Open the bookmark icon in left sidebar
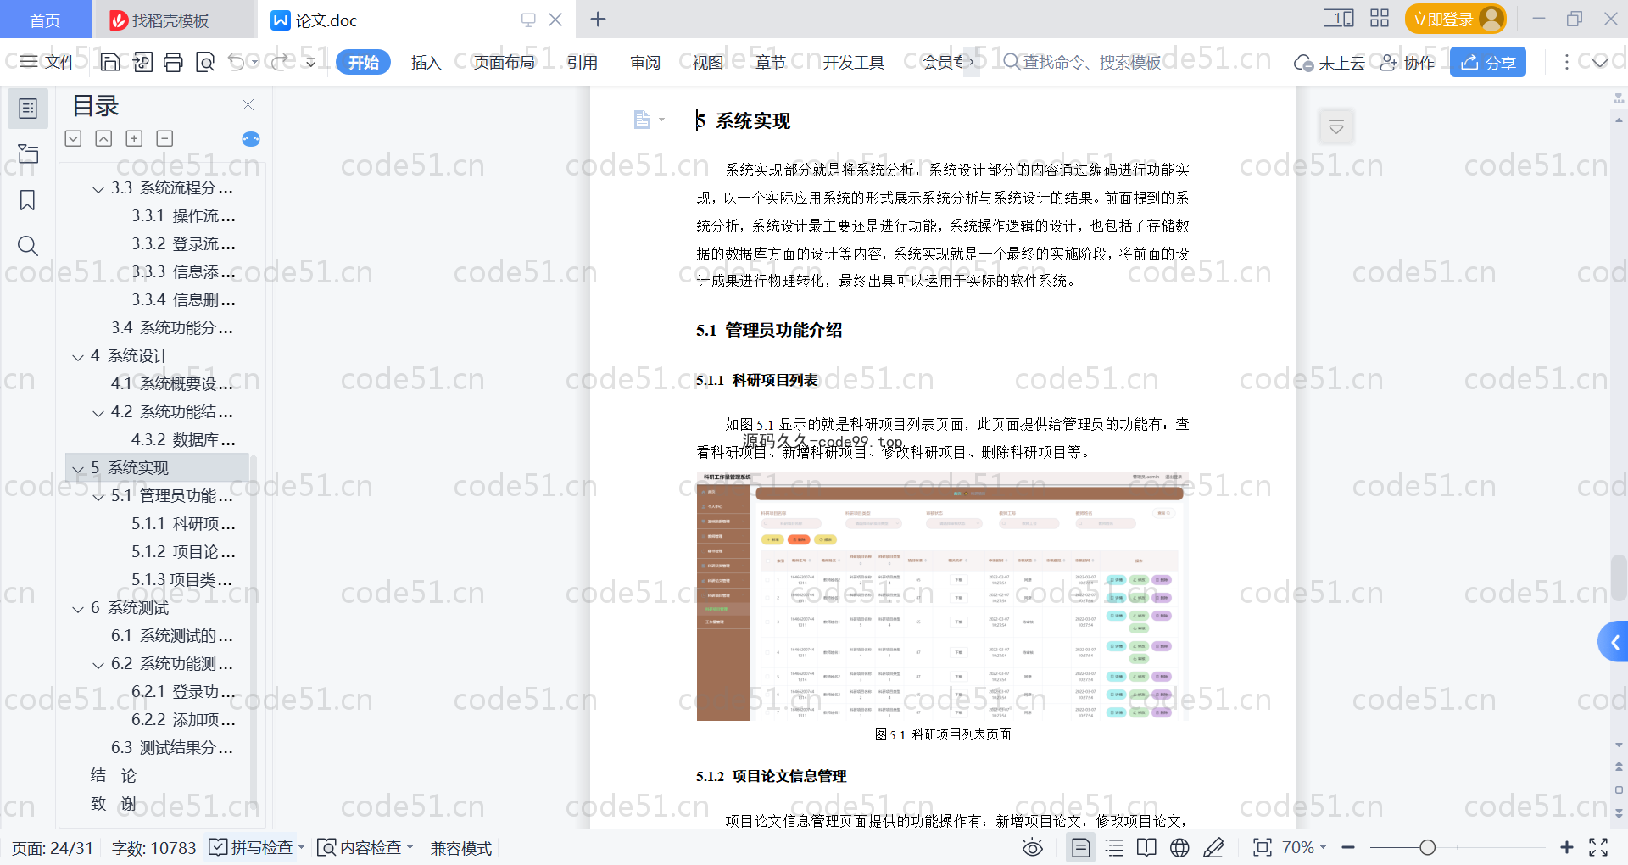 [28, 200]
